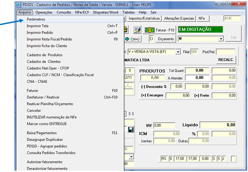The image size is (248, 172).
Task: Open the NFe/ECF menu
Action: click(x=82, y=12)
